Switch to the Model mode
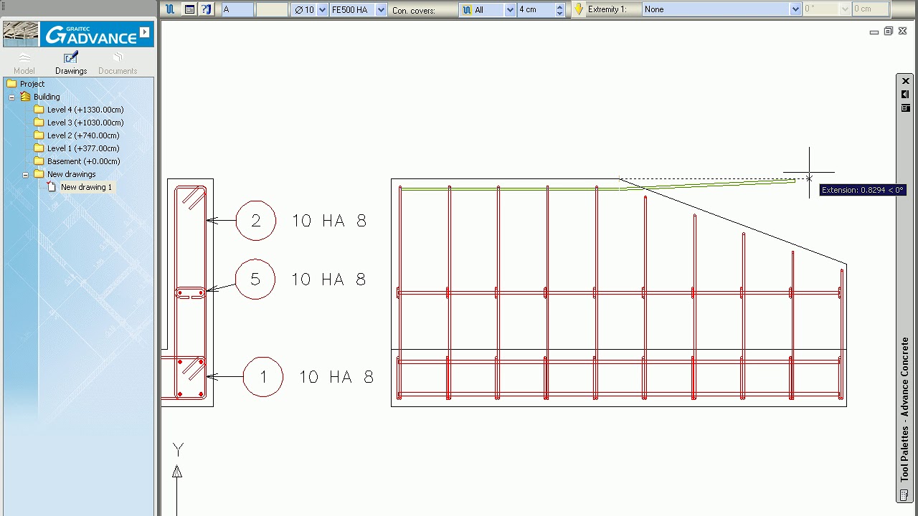 click(x=24, y=63)
